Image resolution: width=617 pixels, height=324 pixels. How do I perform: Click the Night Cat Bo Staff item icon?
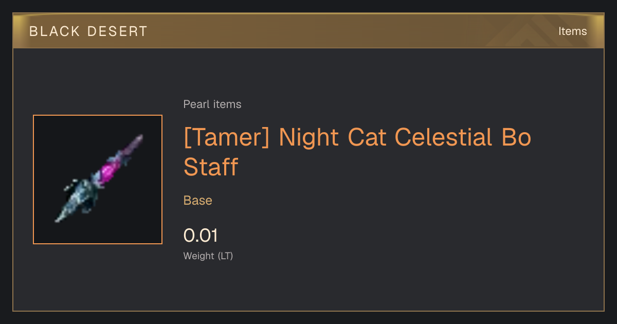click(98, 179)
